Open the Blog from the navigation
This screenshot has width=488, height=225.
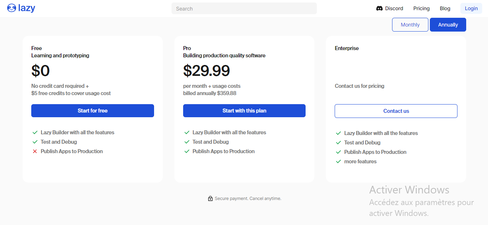pos(445,8)
